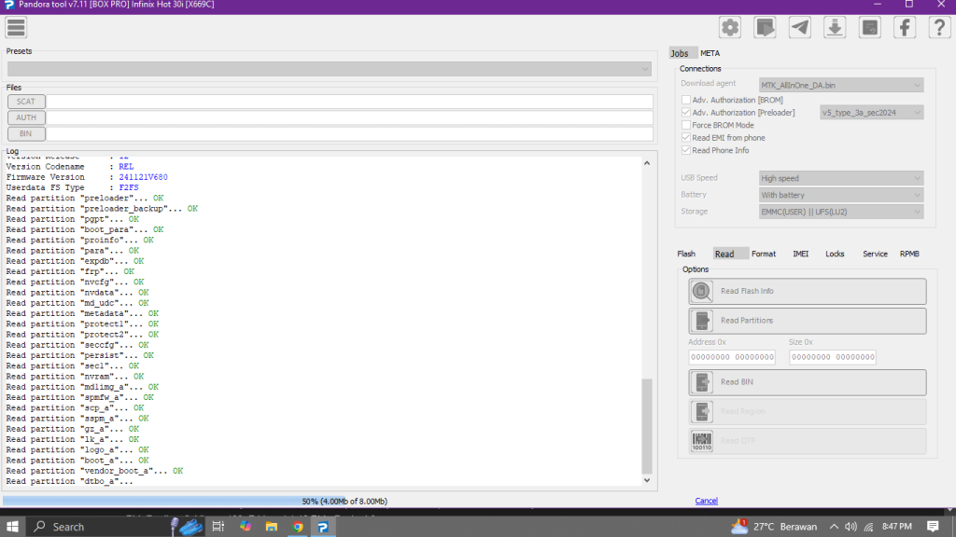Open the USB Speed dropdown
Image resolution: width=956 pixels, height=537 pixels.
coord(841,178)
